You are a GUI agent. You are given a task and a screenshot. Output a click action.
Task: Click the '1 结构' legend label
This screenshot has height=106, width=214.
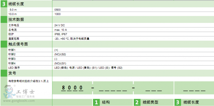point(101,102)
